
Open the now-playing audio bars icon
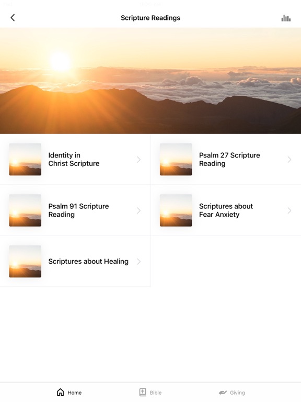click(286, 18)
